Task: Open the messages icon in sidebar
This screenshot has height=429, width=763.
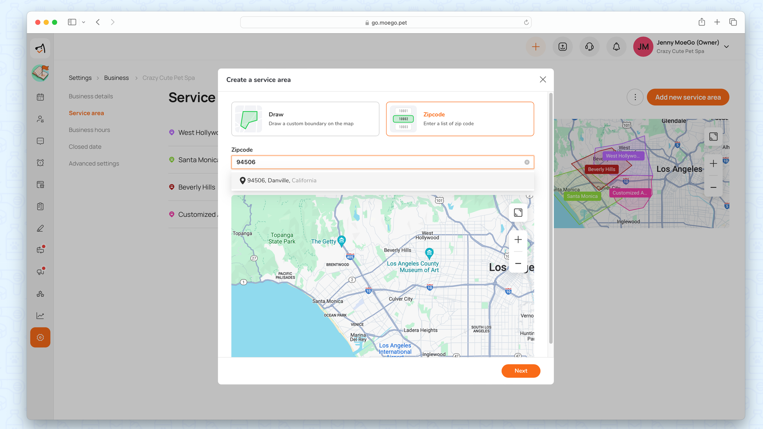Action: [40, 141]
